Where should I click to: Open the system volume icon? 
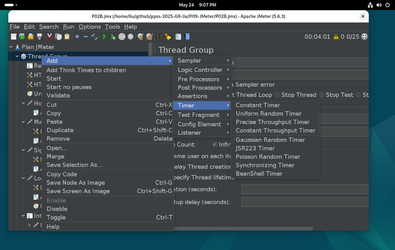pyautogui.click(x=379, y=5)
